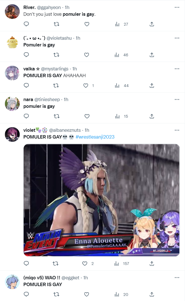View analytics on violet's tweet showing 157
Image resolution: width=185 pixels, height=301 pixels.
[121, 264]
